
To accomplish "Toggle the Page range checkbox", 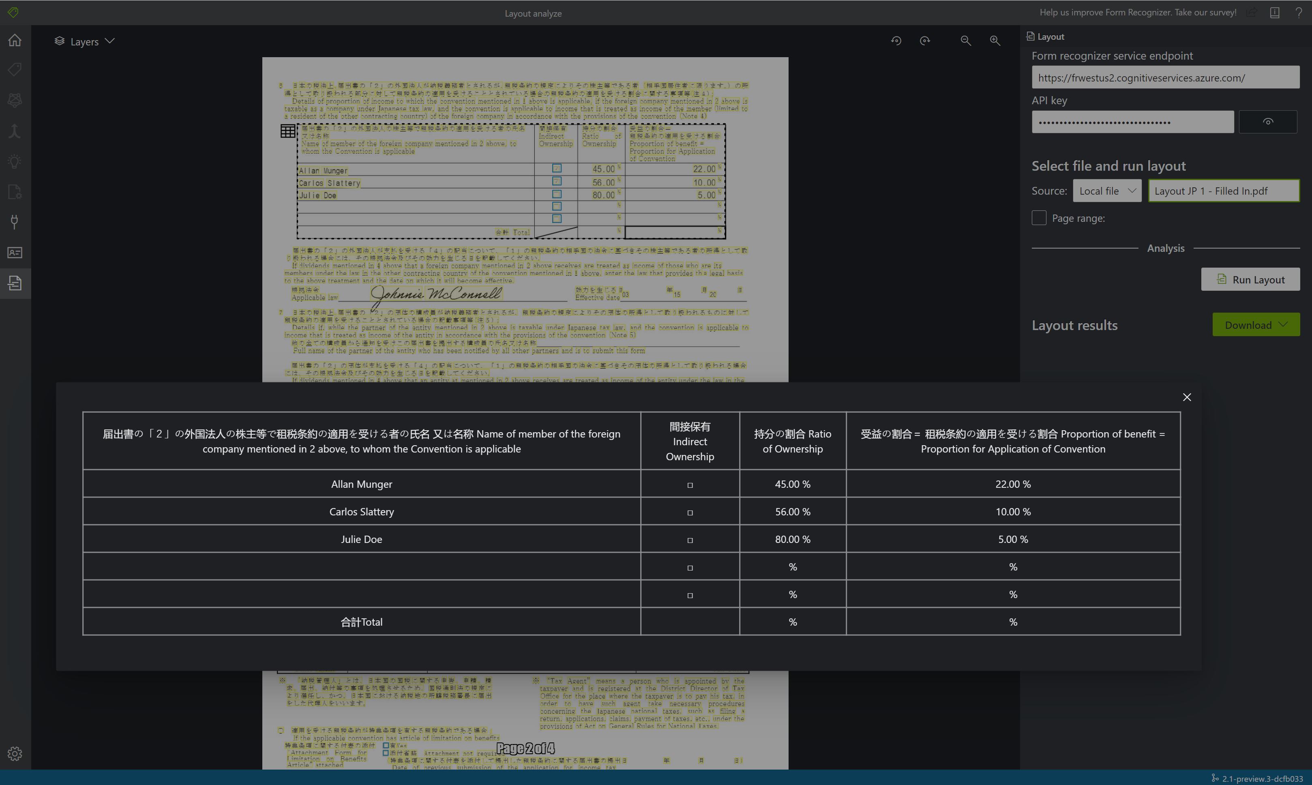I will 1038,217.
